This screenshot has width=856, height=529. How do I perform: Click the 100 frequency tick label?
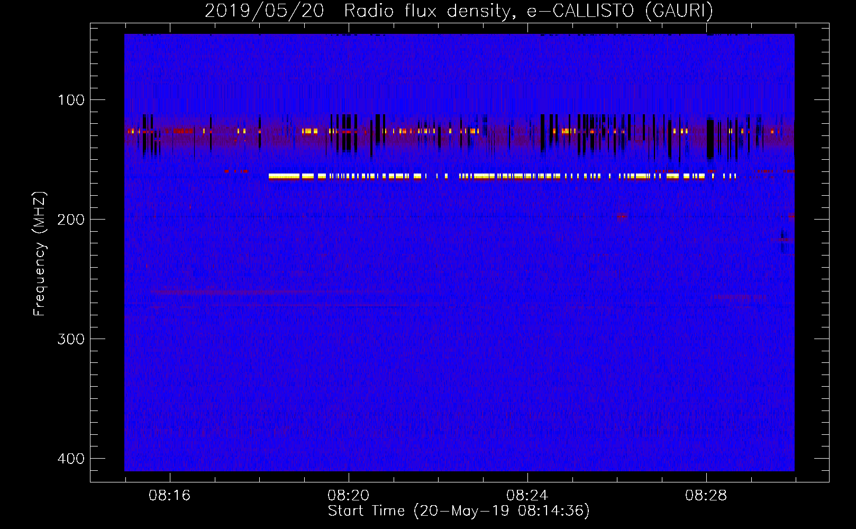[71, 100]
